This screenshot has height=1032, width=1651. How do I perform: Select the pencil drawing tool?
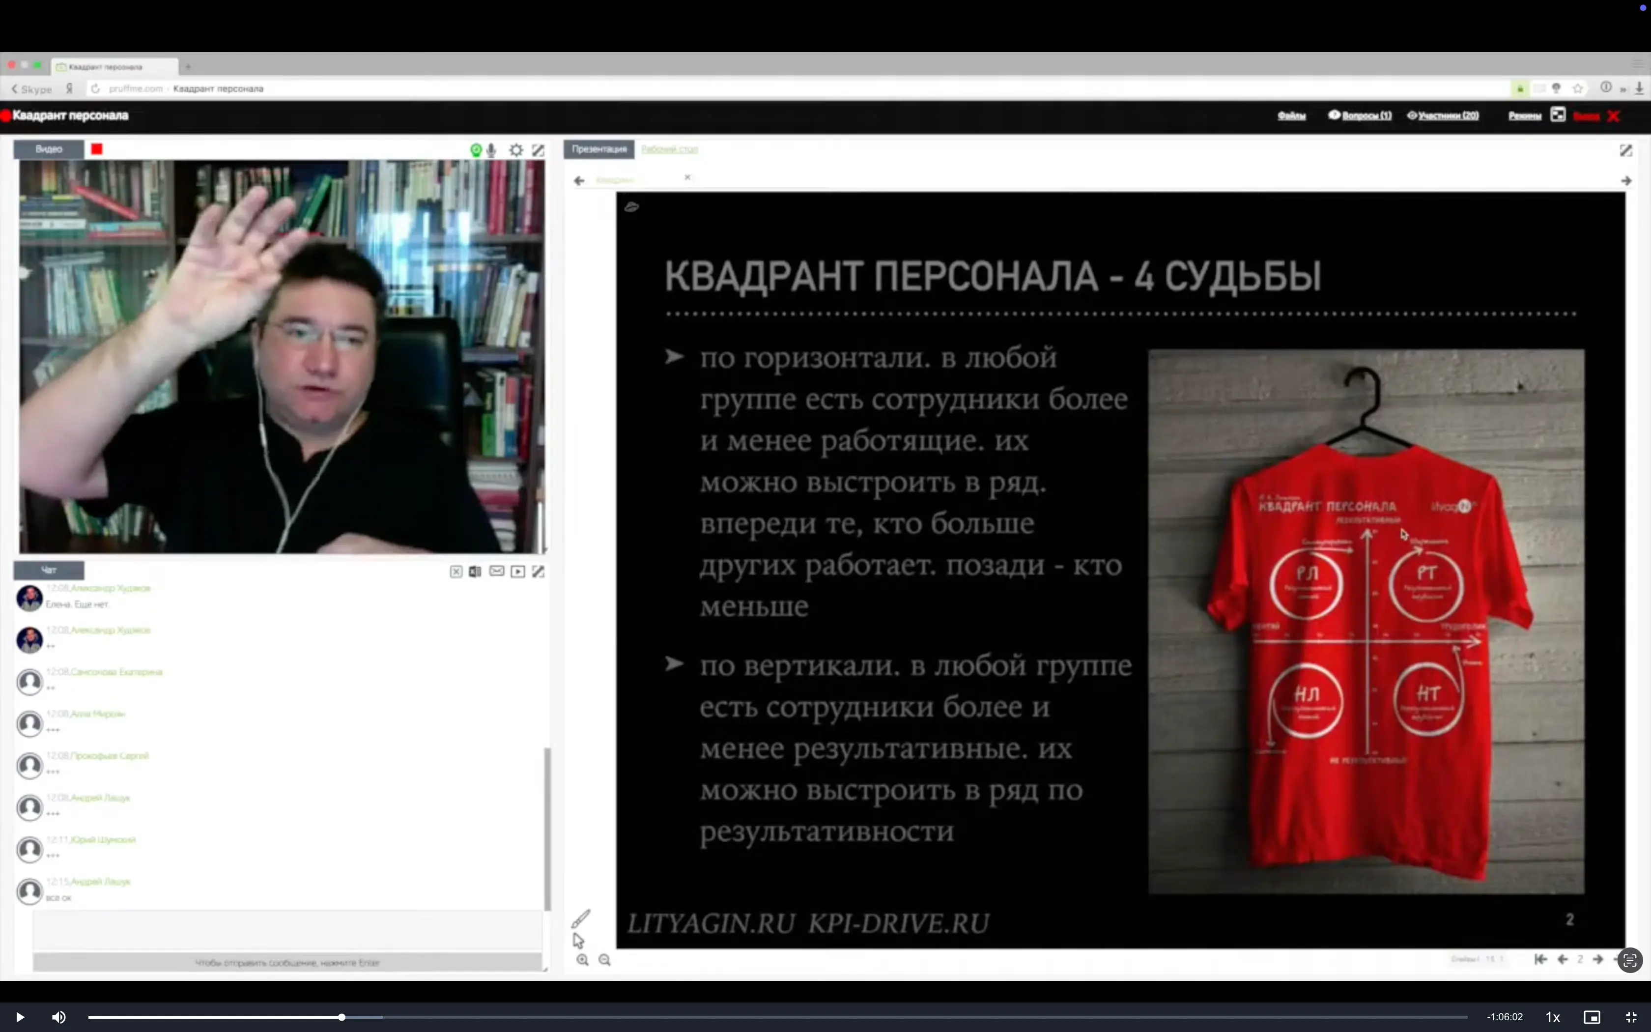point(581,918)
